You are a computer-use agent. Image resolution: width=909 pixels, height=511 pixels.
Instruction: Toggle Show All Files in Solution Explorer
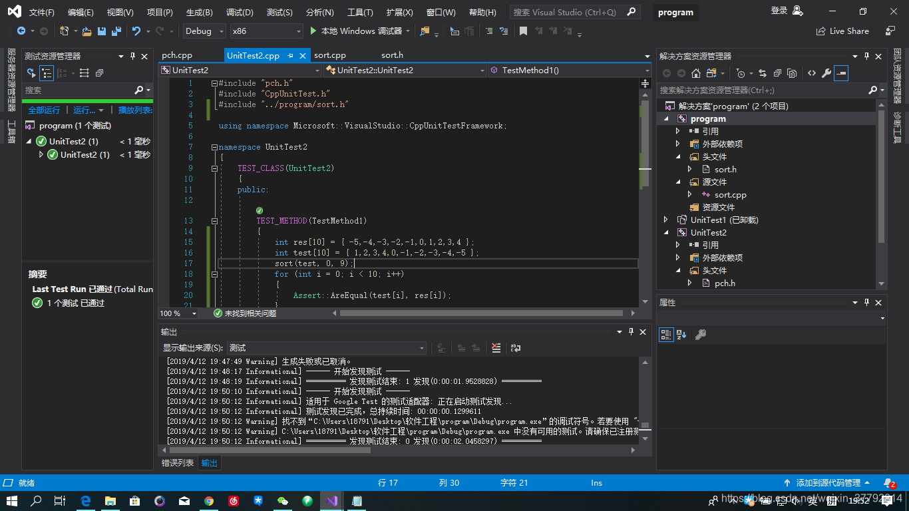click(x=791, y=73)
